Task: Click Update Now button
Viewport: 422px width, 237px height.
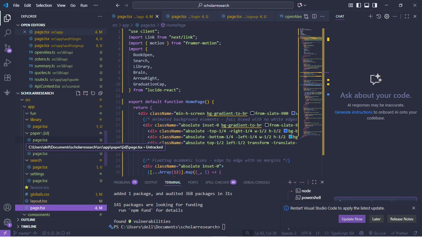Action: click(x=352, y=219)
